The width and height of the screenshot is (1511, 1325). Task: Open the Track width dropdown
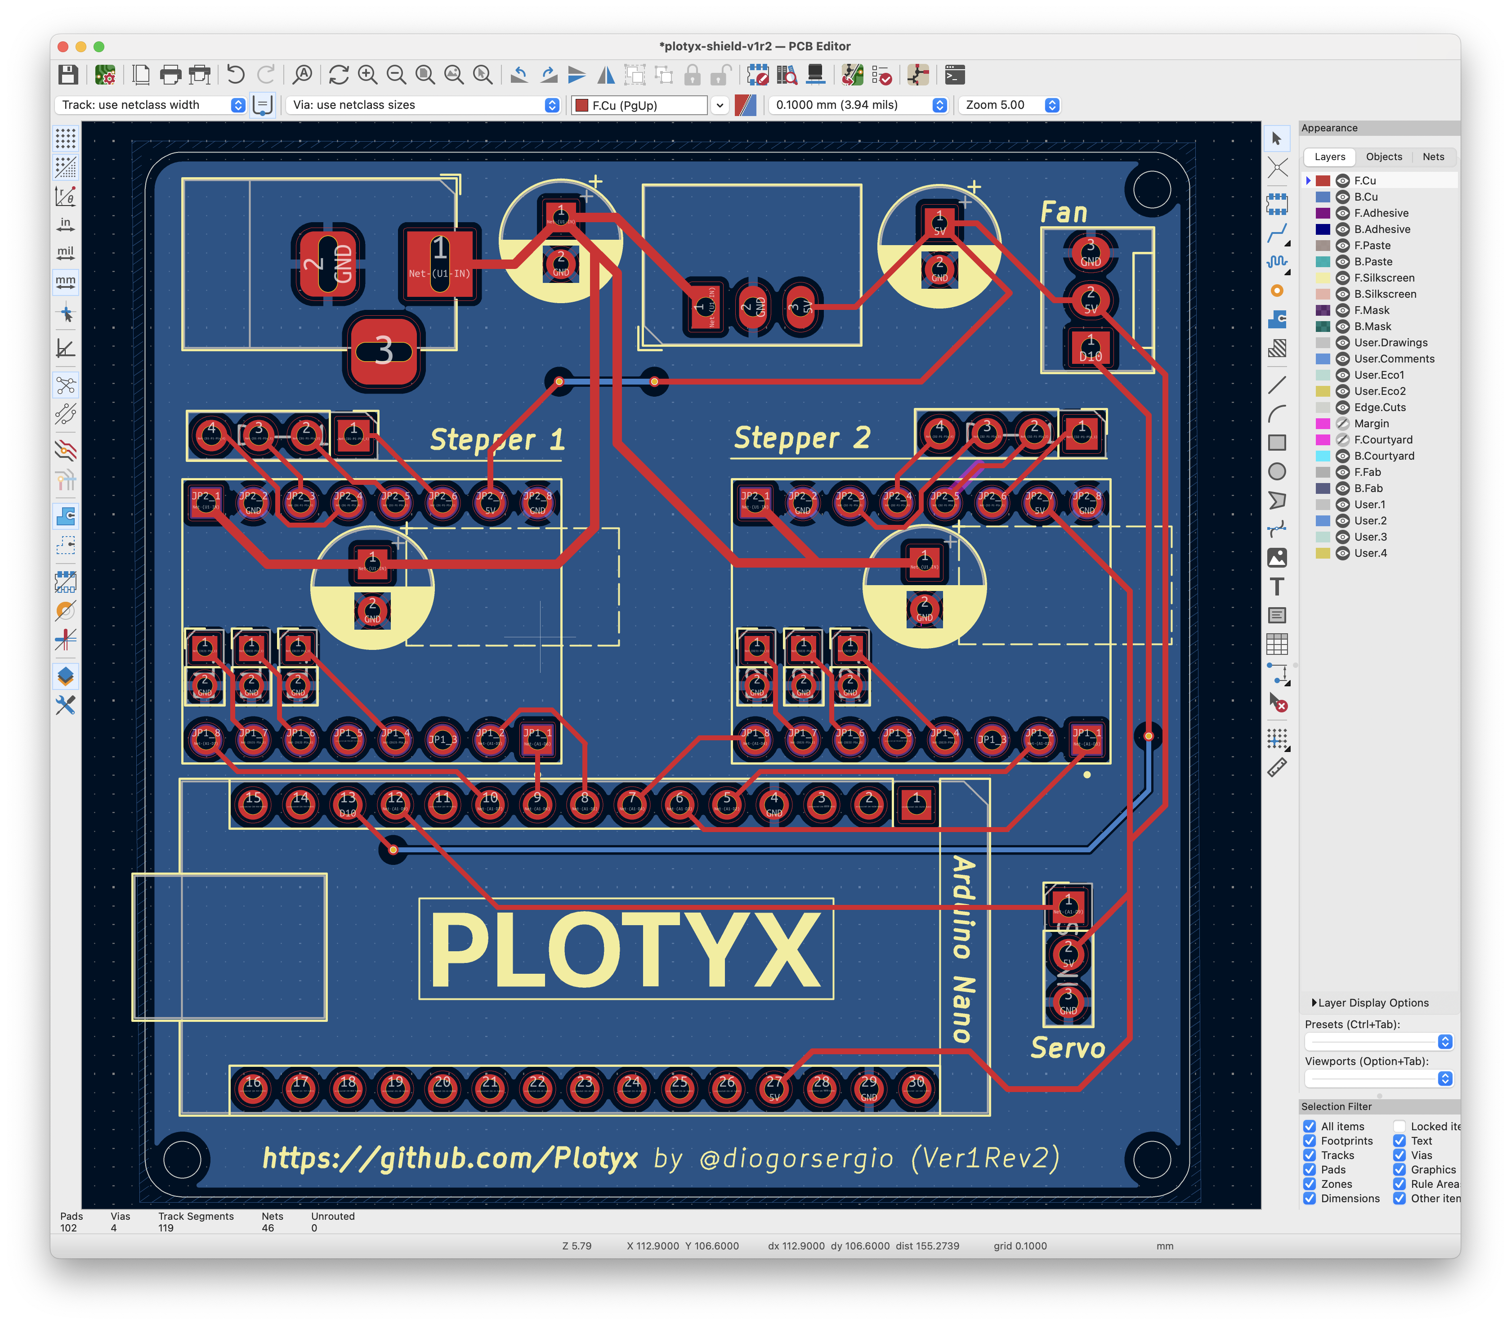tap(151, 105)
